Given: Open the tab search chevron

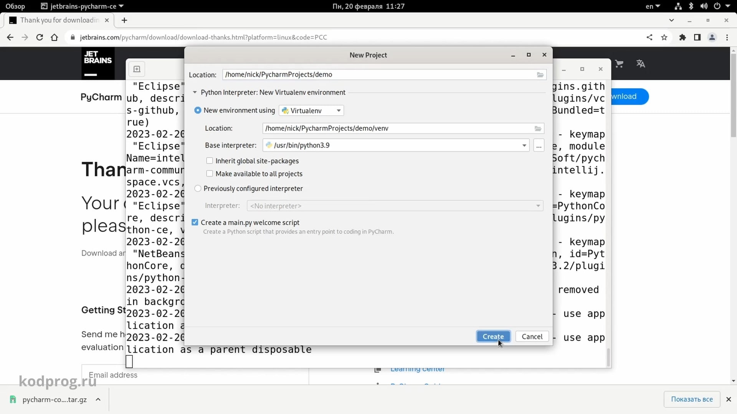Looking at the screenshot, I should click(671, 20).
